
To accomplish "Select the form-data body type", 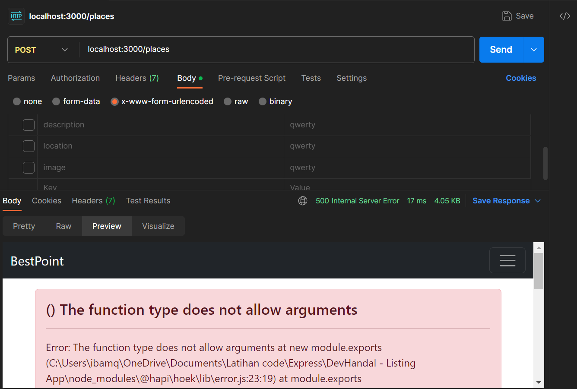I will pyautogui.click(x=56, y=101).
